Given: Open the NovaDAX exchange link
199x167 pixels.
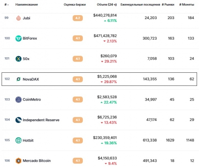Looking at the screenshot, I should tap(31, 79).
